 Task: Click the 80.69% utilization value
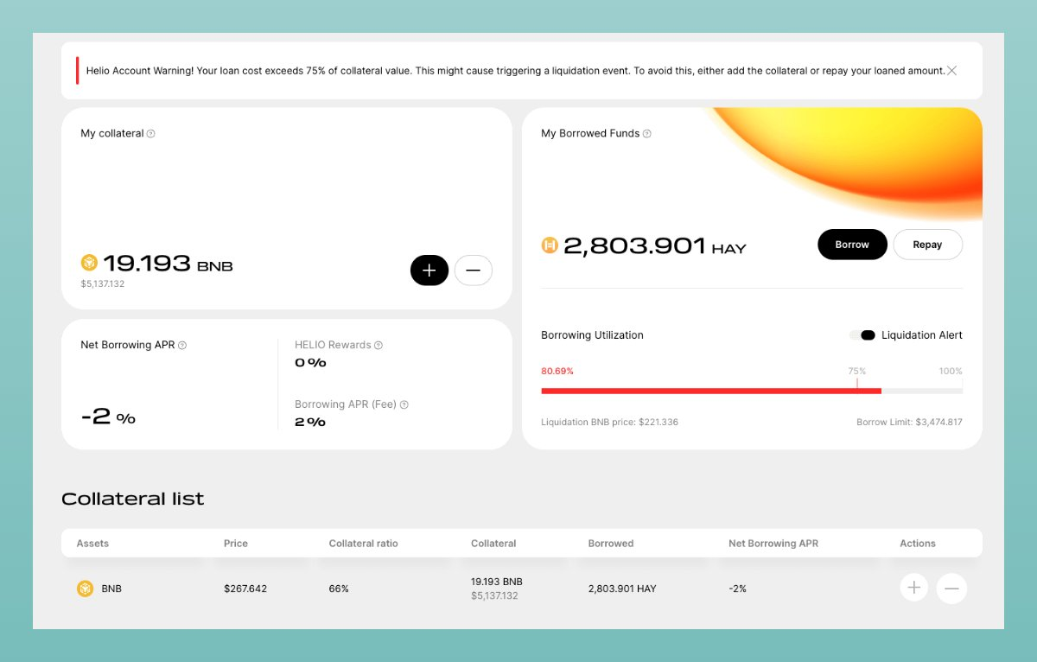pyautogui.click(x=557, y=371)
